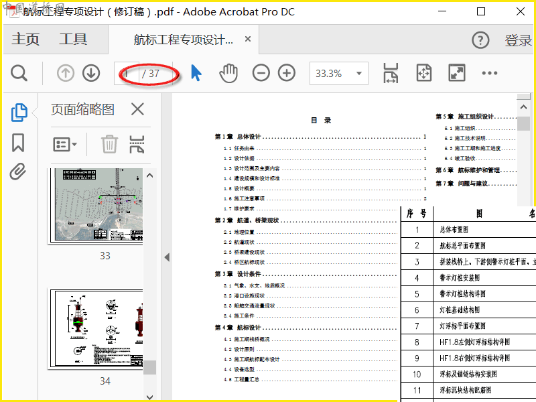Image resolution: width=536 pixels, height=402 pixels.
Task: Click the 登录 sign-in button
Action: [518, 40]
